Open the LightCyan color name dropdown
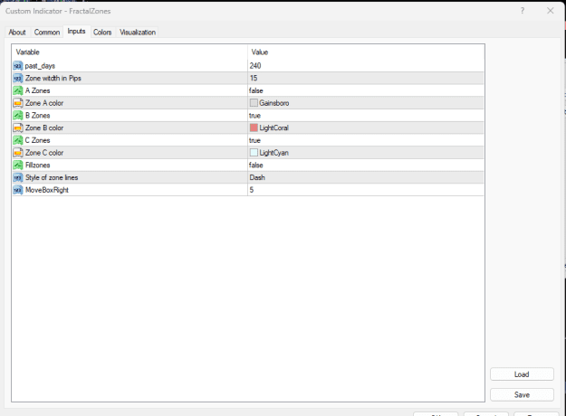The height and width of the screenshot is (416, 566). (x=273, y=153)
